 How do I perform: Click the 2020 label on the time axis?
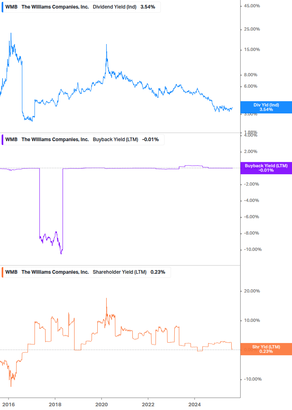tap(101, 405)
